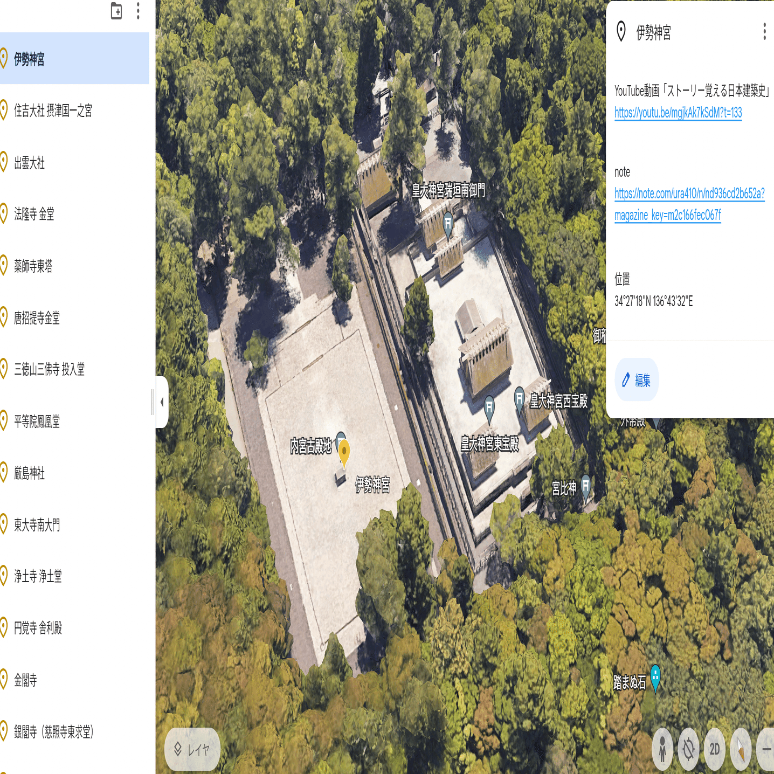Select 銀閣寺 (慈照寺東求堂) in the list

74,731
